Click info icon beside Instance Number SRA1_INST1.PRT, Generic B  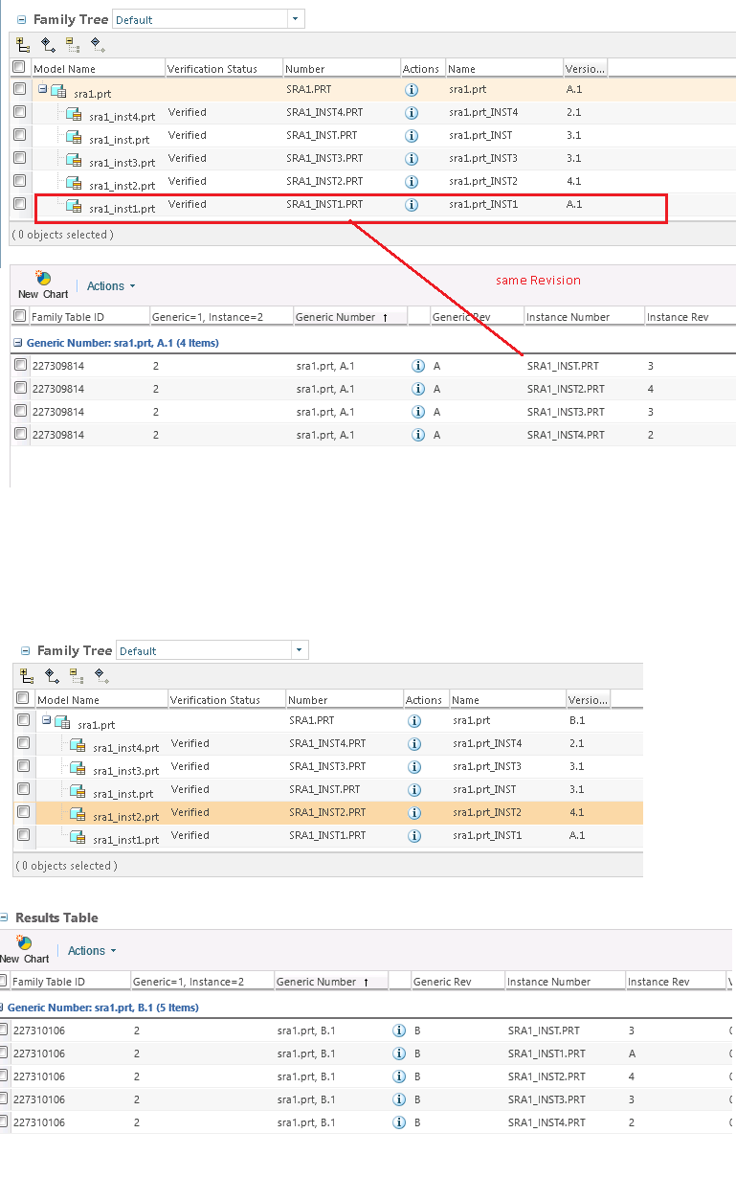399,1054
